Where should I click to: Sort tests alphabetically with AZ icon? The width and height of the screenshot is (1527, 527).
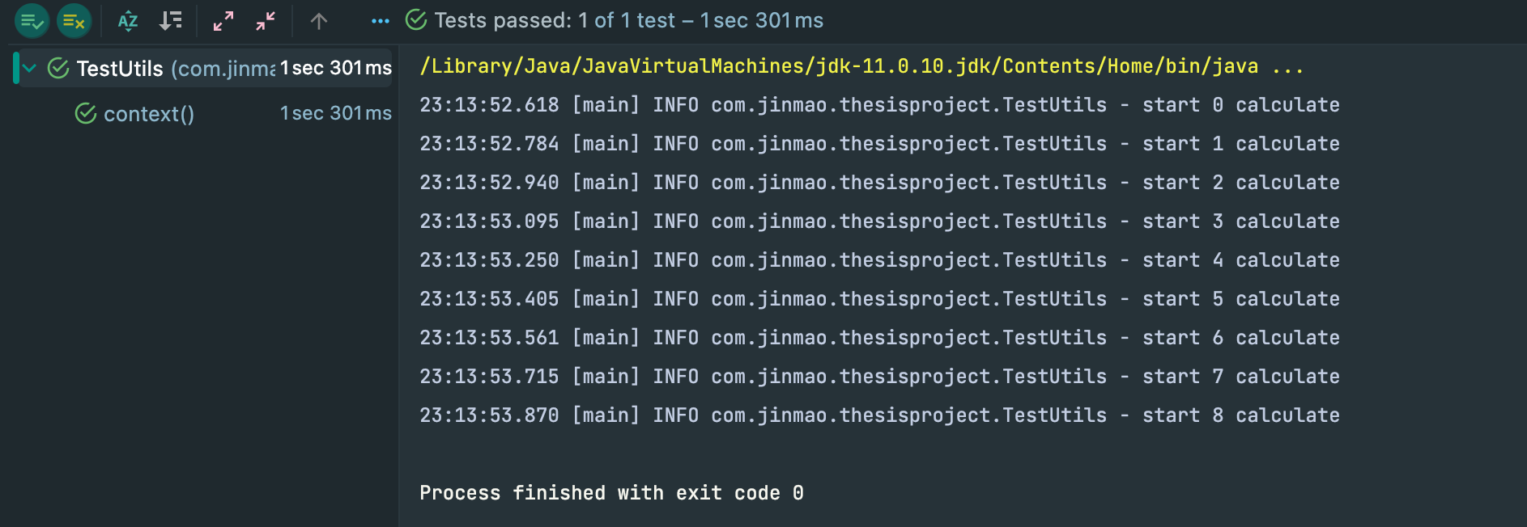click(x=128, y=21)
